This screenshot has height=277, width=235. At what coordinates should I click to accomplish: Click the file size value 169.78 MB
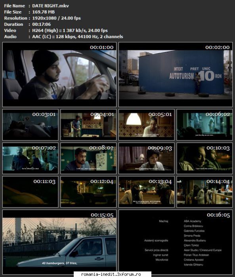pyautogui.click(x=44, y=12)
